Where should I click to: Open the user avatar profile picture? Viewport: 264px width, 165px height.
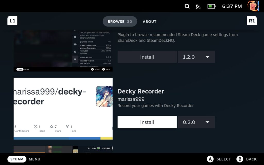(253, 6)
